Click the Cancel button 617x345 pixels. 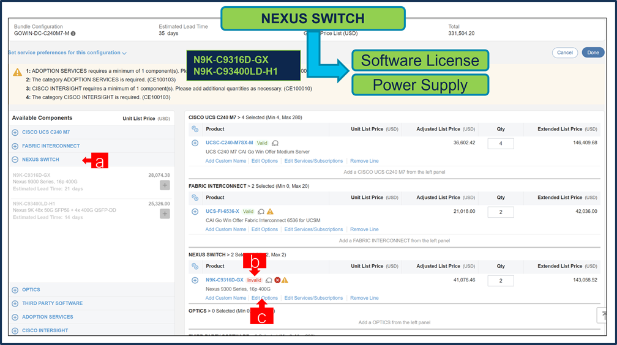(x=564, y=53)
